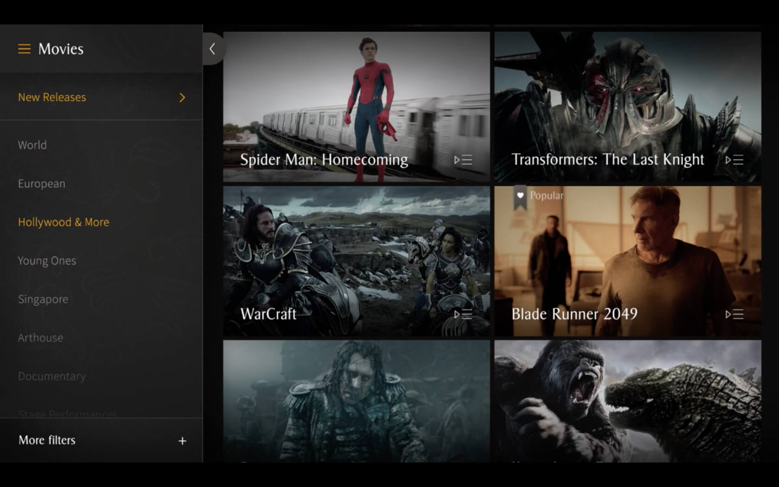Image resolution: width=779 pixels, height=487 pixels.
Task: Select the World category
Action: coord(32,145)
